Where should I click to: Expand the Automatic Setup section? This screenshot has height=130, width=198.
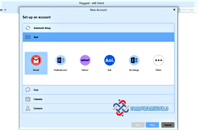click(x=98, y=28)
